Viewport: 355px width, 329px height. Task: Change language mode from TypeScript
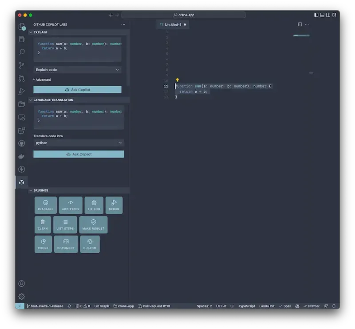(x=247, y=306)
